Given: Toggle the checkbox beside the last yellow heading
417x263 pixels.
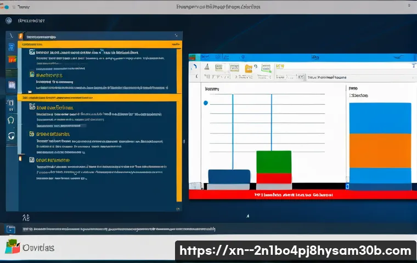Looking at the screenshot, I should [32, 159].
